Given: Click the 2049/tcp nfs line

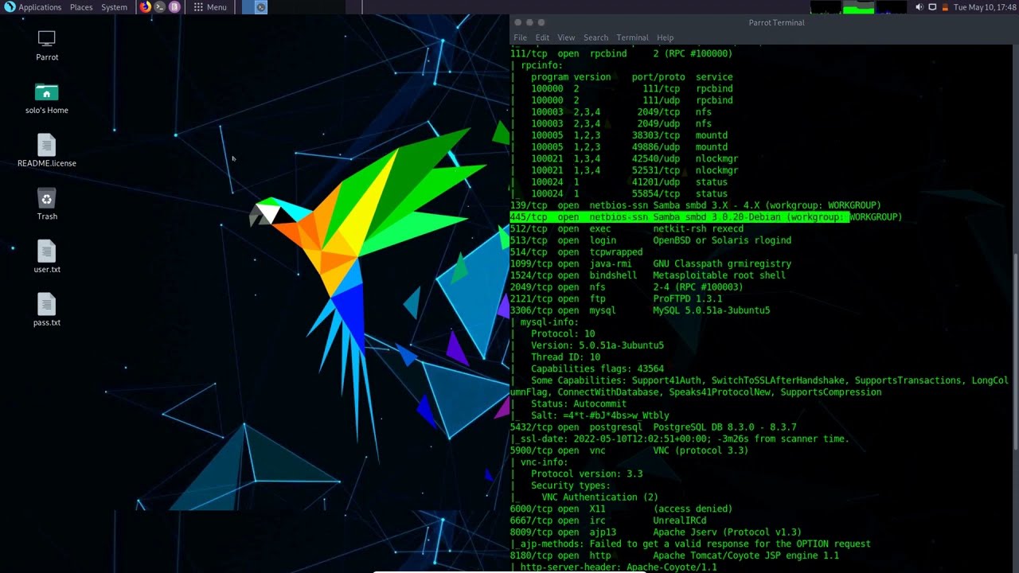Looking at the screenshot, I should tap(627, 286).
